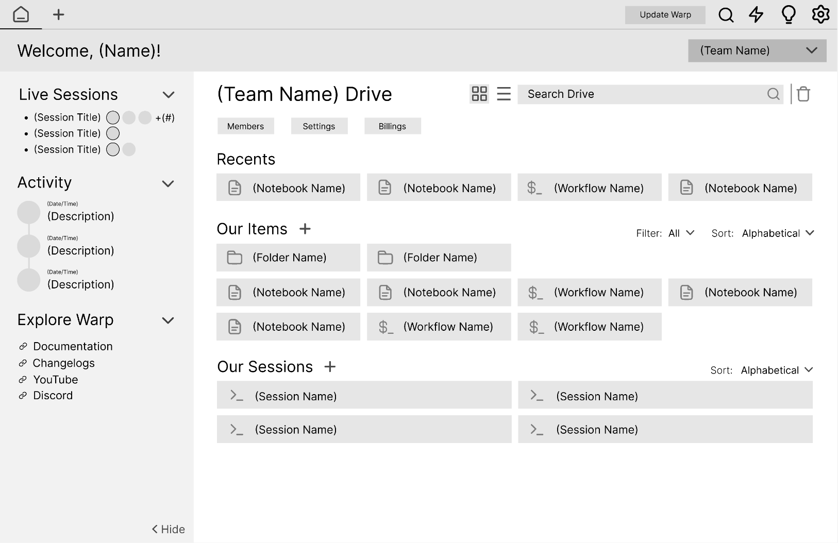Viewport: 838px width, 543px height.
Task: Open global search magnifier icon in top bar
Action: click(726, 15)
